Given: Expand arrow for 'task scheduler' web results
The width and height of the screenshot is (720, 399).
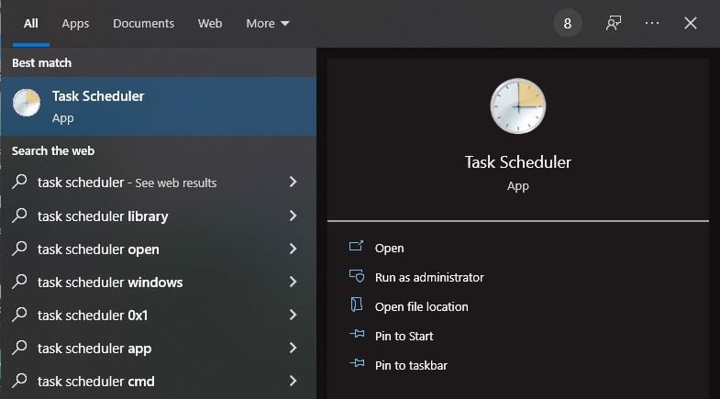Looking at the screenshot, I should click(x=293, y=183).
